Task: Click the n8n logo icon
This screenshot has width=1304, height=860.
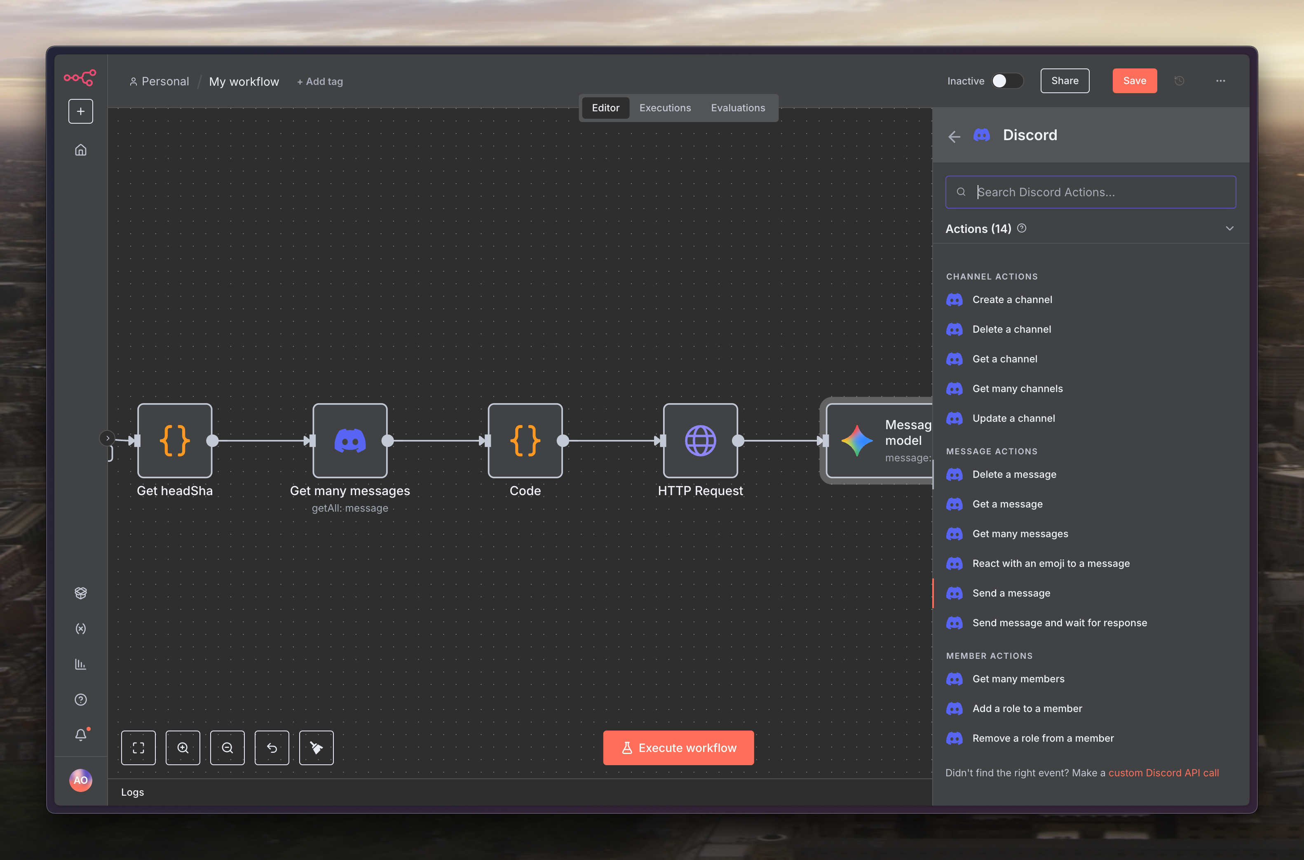Action: point(80,78)
